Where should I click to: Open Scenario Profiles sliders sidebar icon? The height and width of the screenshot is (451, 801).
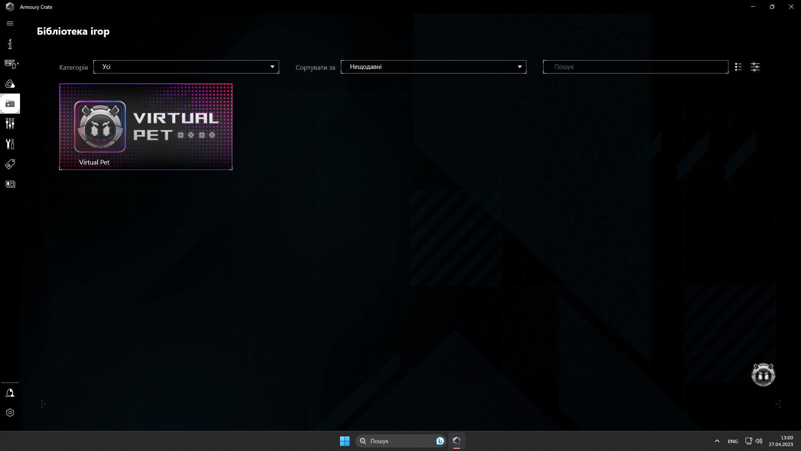10,124
